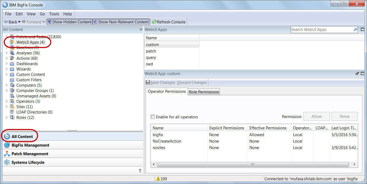Screen dimensions: 367x184
Task: Open the Tools menu
Action: pos(54,14)
